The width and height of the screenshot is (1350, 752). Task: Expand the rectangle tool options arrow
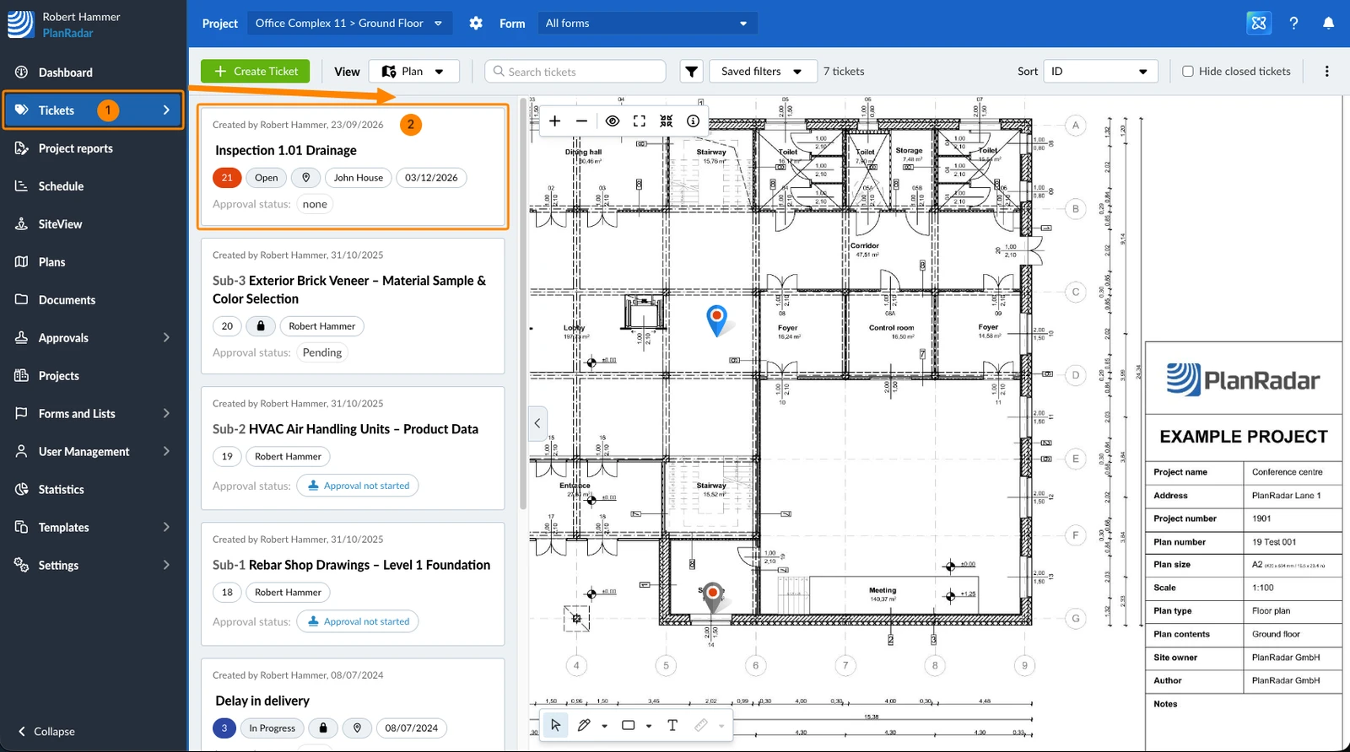(649, 726)
